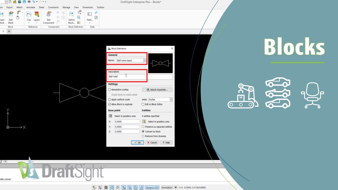This screenshot has width=338, height=190.
Task: Click entities Select in graphics area icon
Action: 144,122
